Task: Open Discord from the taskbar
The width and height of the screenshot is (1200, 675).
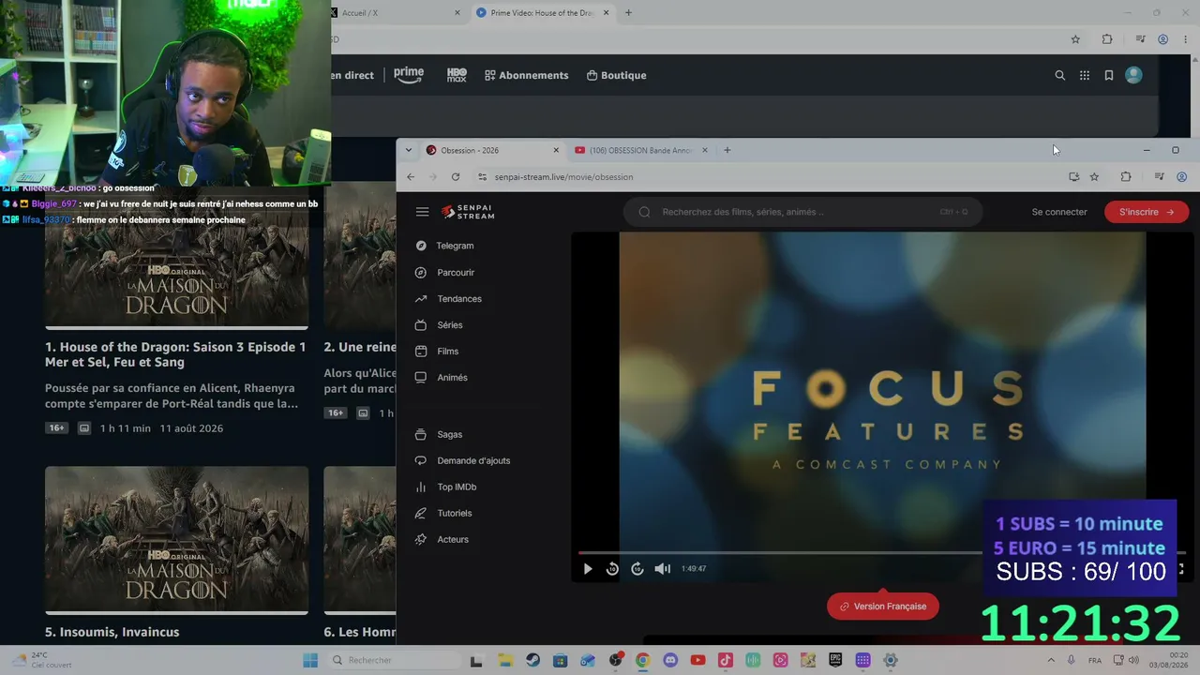Action: (670, 660)
